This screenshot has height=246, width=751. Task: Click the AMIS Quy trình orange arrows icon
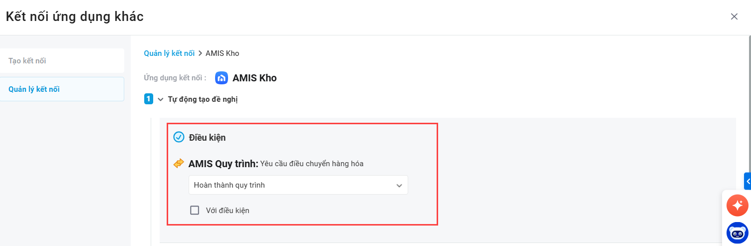[179, 164]
